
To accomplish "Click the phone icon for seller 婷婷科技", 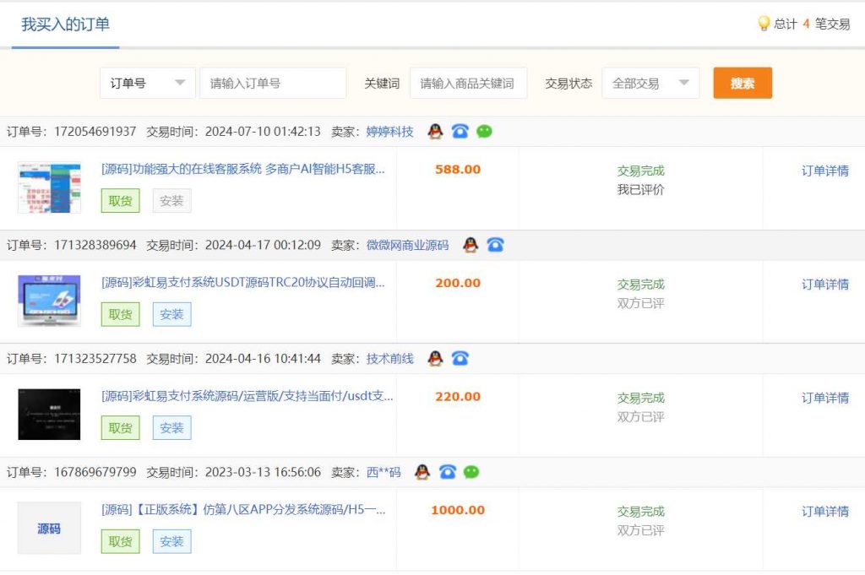I will (x=460, y=131).
